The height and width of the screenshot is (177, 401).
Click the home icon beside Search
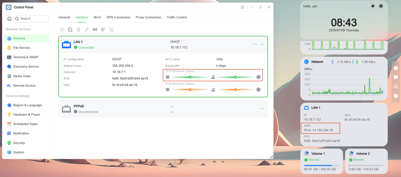point(9,18)
